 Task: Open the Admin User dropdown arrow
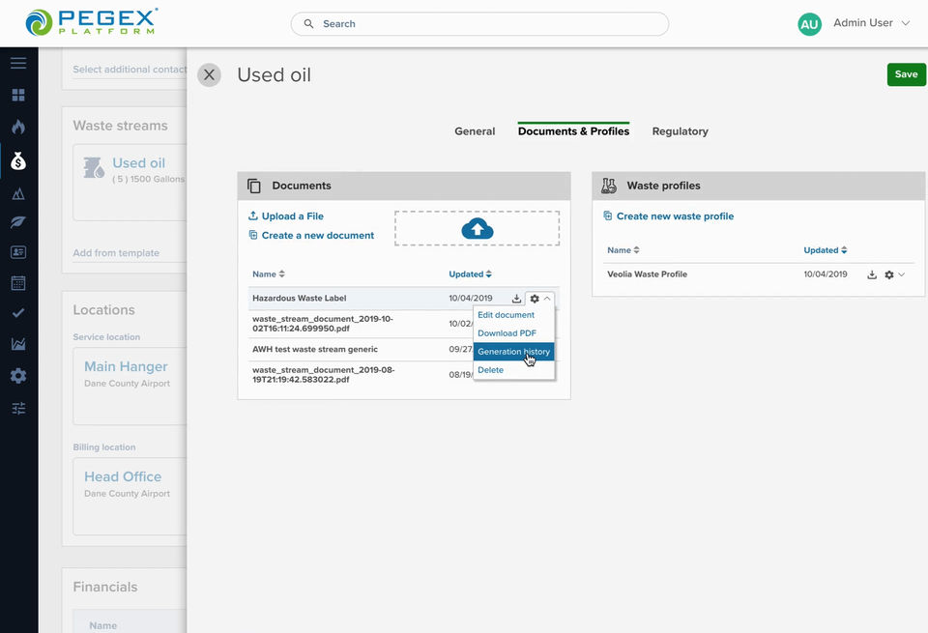click(905, 23)
